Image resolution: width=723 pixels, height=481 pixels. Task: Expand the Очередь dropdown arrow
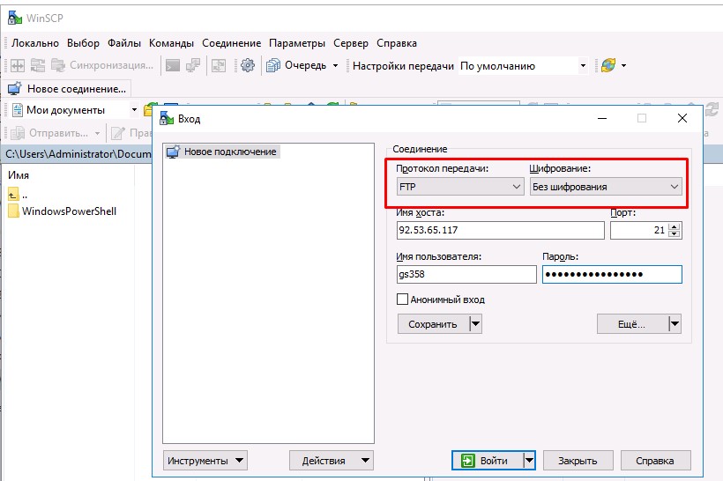click(x=335, y=65)
